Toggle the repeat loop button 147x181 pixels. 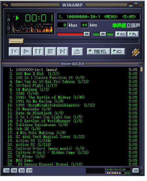[118, 51]
